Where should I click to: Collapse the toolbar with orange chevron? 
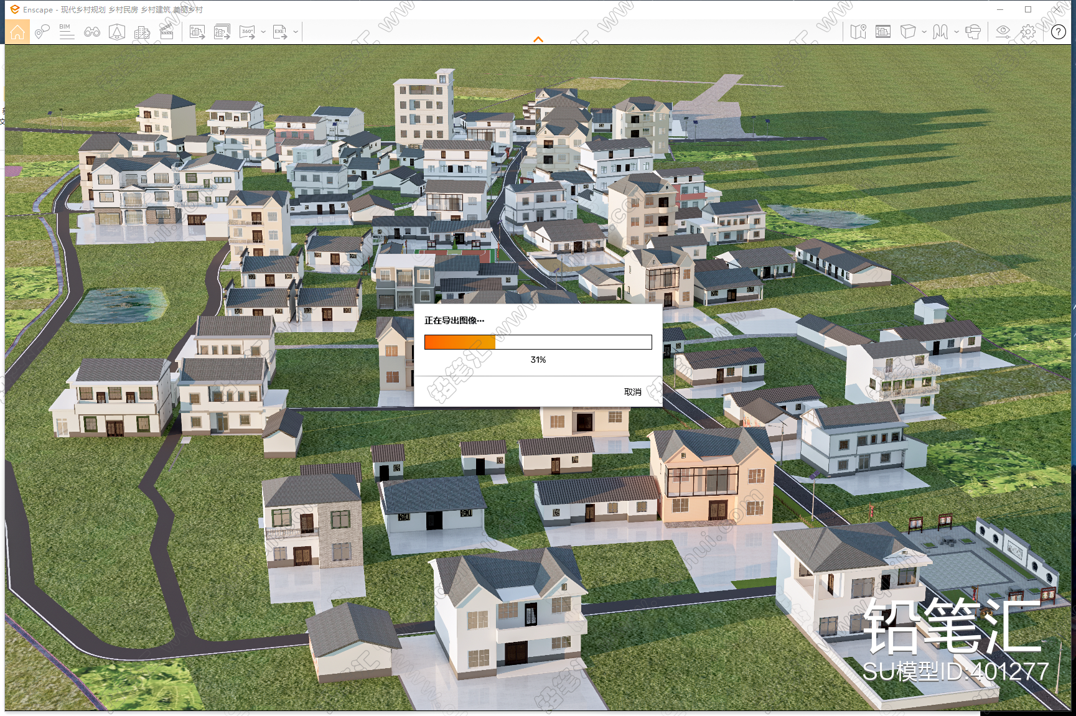click(538, 39)
